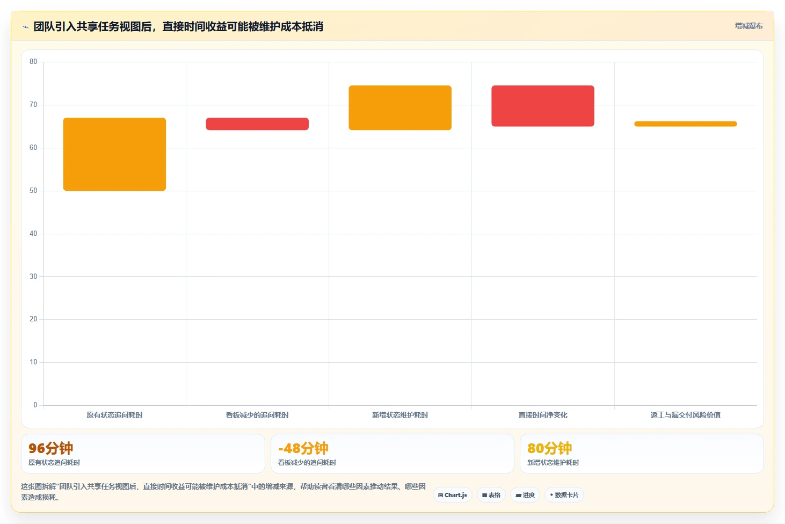Click the axis label 新增状态维护耗时
The width and height of the screenshot is (785, 524).
tap(400, 415)
